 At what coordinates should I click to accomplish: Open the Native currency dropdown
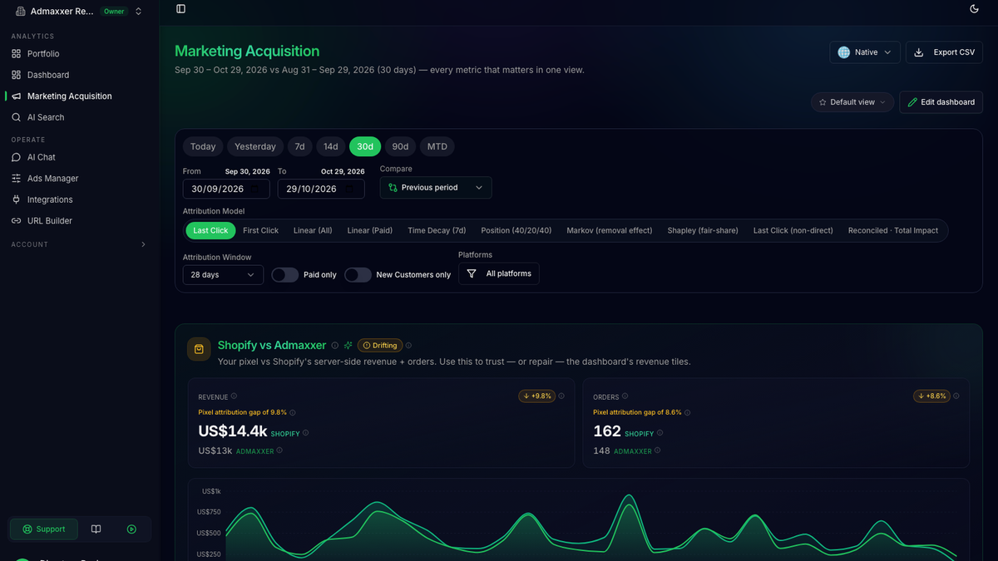point(865,52)
